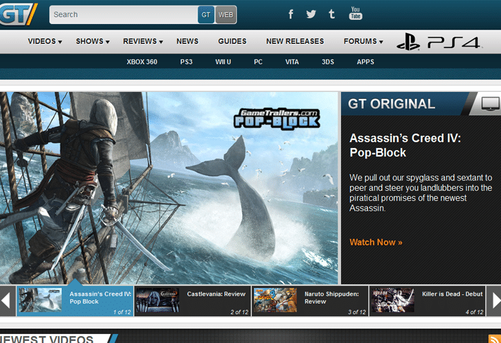Click the Castlevania: Review title text
The image size is (501, 343).
coord(216,294)
